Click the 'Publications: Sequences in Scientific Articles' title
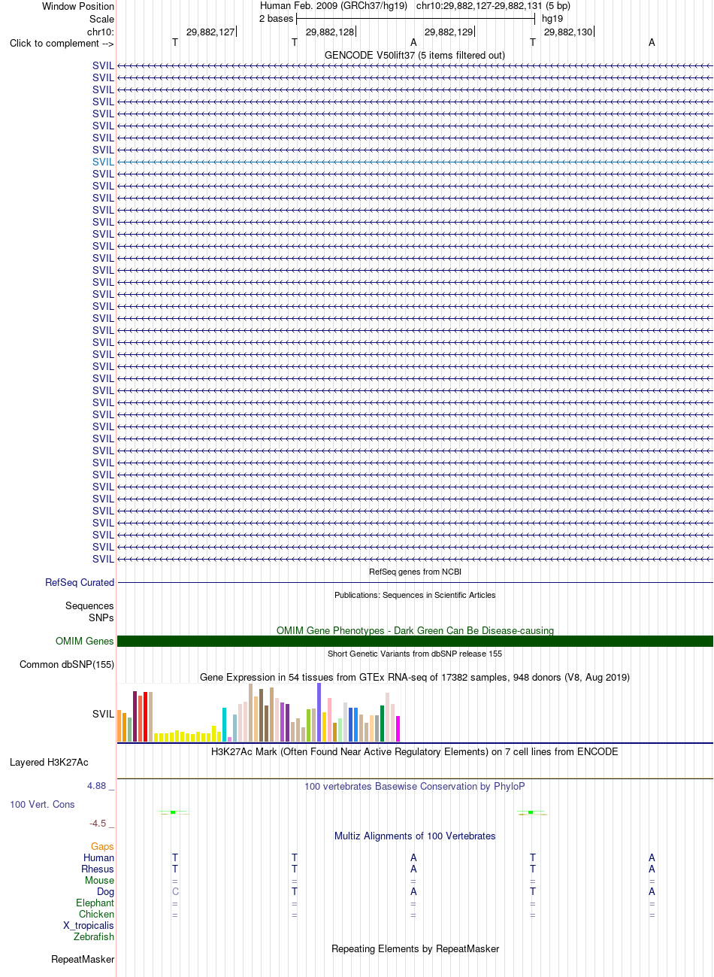This screenshot has height=977, width=714. coord(415,595)
